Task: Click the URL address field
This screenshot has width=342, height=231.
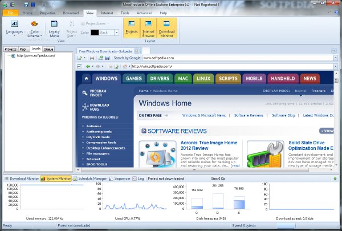Action: pos(232,66)
